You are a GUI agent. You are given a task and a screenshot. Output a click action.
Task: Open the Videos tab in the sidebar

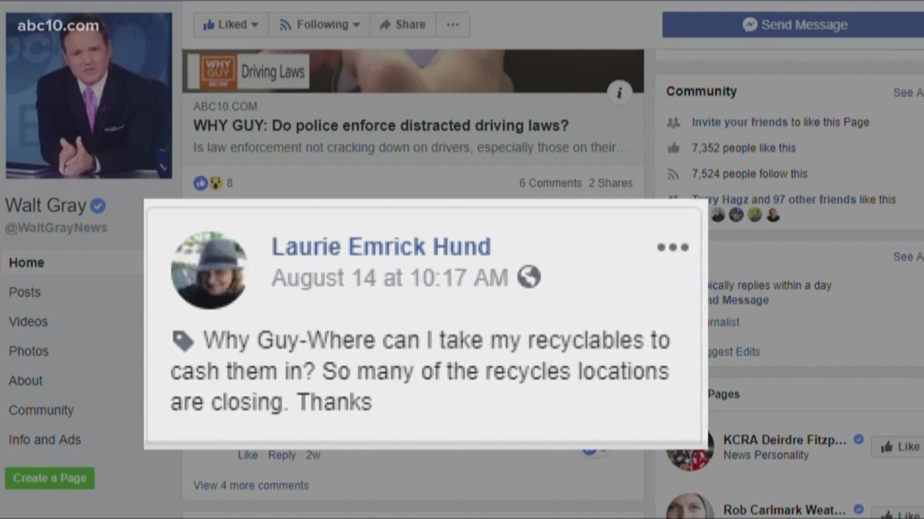pos(28,321)
